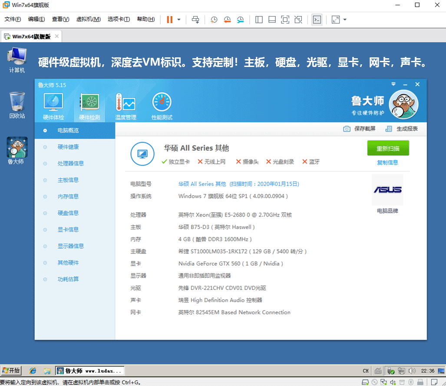Viewport: 446px width, 386px height.
Task: Open the console view toolbar icon
Action: (317, 20)
